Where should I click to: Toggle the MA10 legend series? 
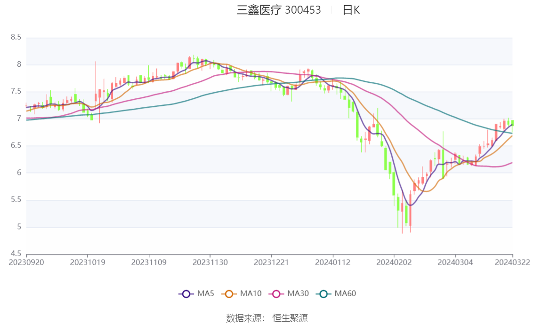tap(242, 293)
